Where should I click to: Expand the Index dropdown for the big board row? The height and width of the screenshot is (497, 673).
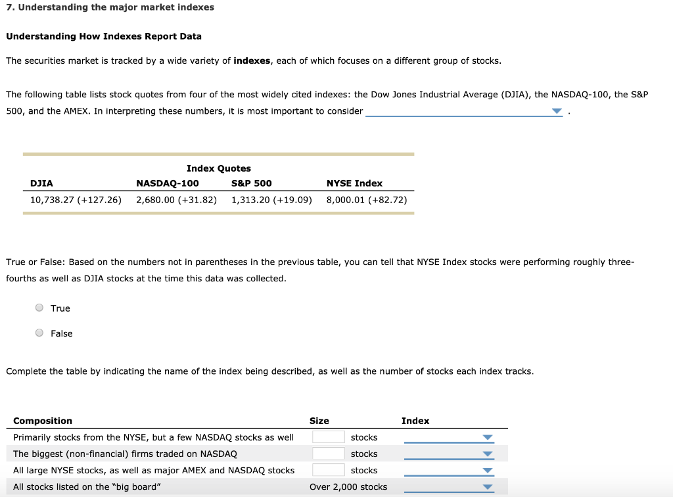(x=486, y=486)
